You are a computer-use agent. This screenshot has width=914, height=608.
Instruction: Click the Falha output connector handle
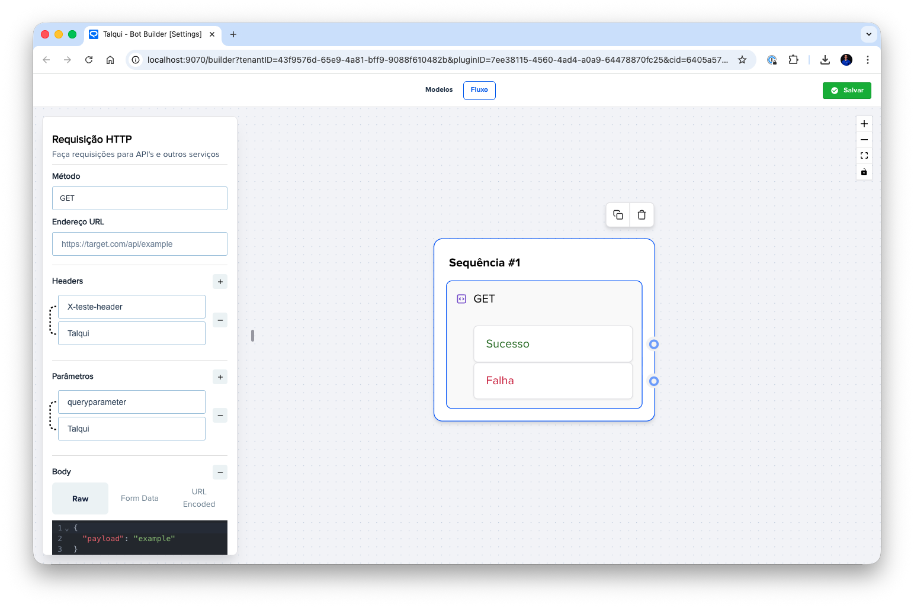[654, 381]
